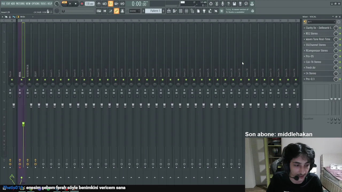Toggle PAT/SONG mode switch
This screenshot has height=192, width=342.
tap(64, 3)
